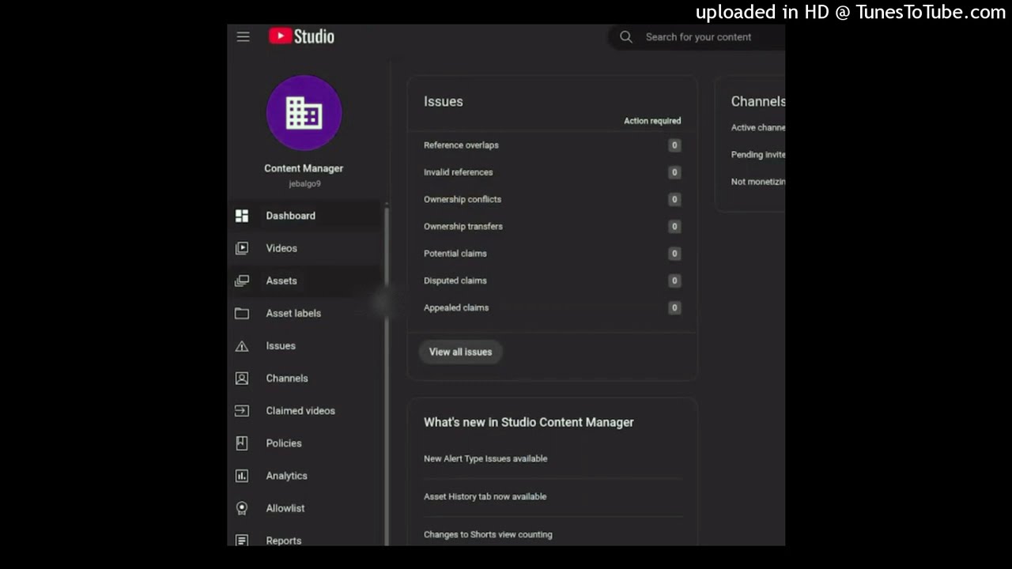This screenshot has height=569, width=1012.
Task: Open Ownership conflicts issues row
Action: point(552,199)
